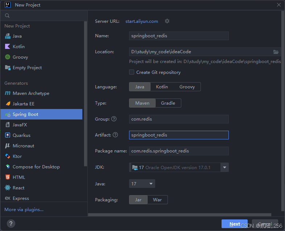This screenshot has height=231, width=285.
Task: Select Micronaut generator entry
Action: click(x=41, y=146)
